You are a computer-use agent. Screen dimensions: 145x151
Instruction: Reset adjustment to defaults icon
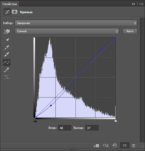(x=115, y=145)
